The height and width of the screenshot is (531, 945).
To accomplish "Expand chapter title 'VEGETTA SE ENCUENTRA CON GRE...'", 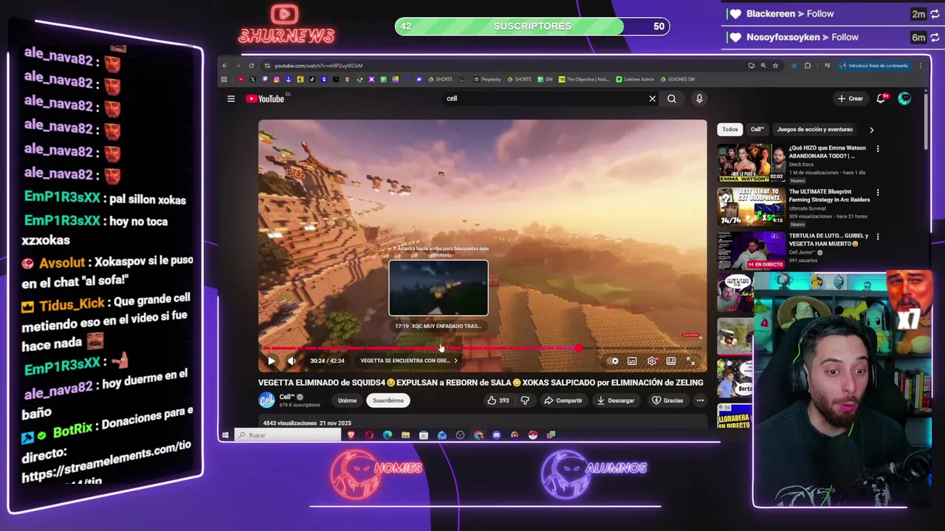I will click(x=408, y=361).
